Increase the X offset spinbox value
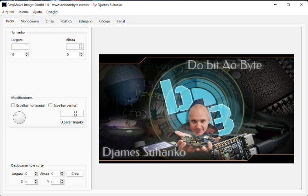The image size is (308, 196). click(x=36, y=180)
